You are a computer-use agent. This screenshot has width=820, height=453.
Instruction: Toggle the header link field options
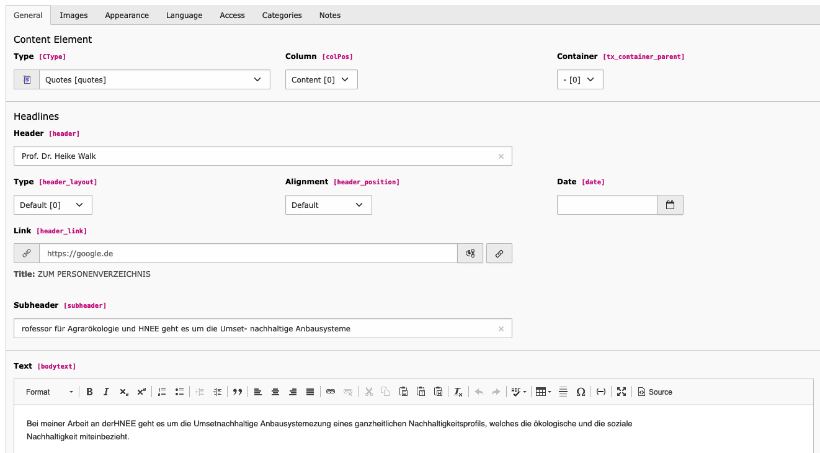(470, 253)
